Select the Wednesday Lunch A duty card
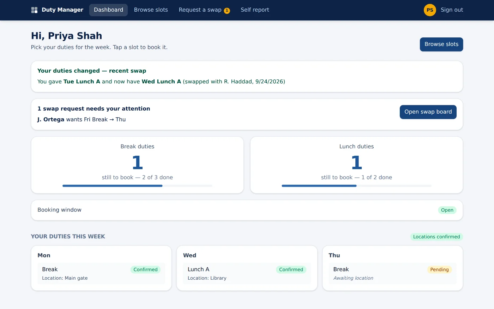The image size is (494, 309). pos(247,273)
